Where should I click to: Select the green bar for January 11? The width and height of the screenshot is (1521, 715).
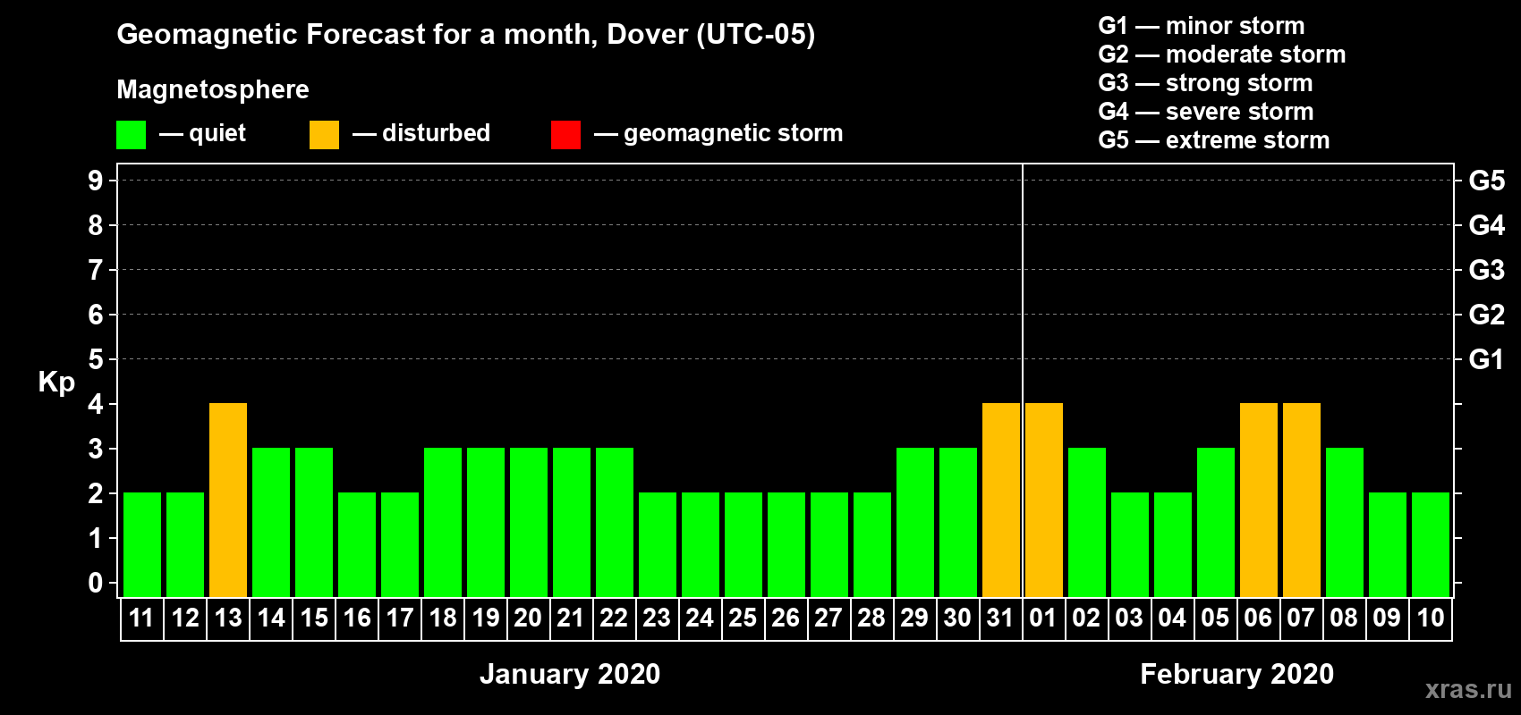click(x=142, y=545)
